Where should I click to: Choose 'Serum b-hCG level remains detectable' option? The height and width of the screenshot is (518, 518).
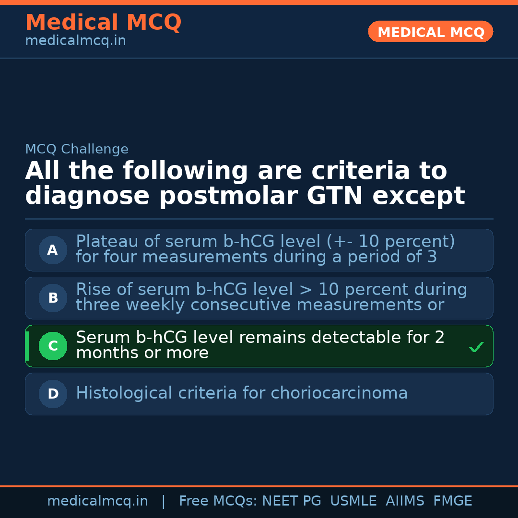tap(260, 345)
